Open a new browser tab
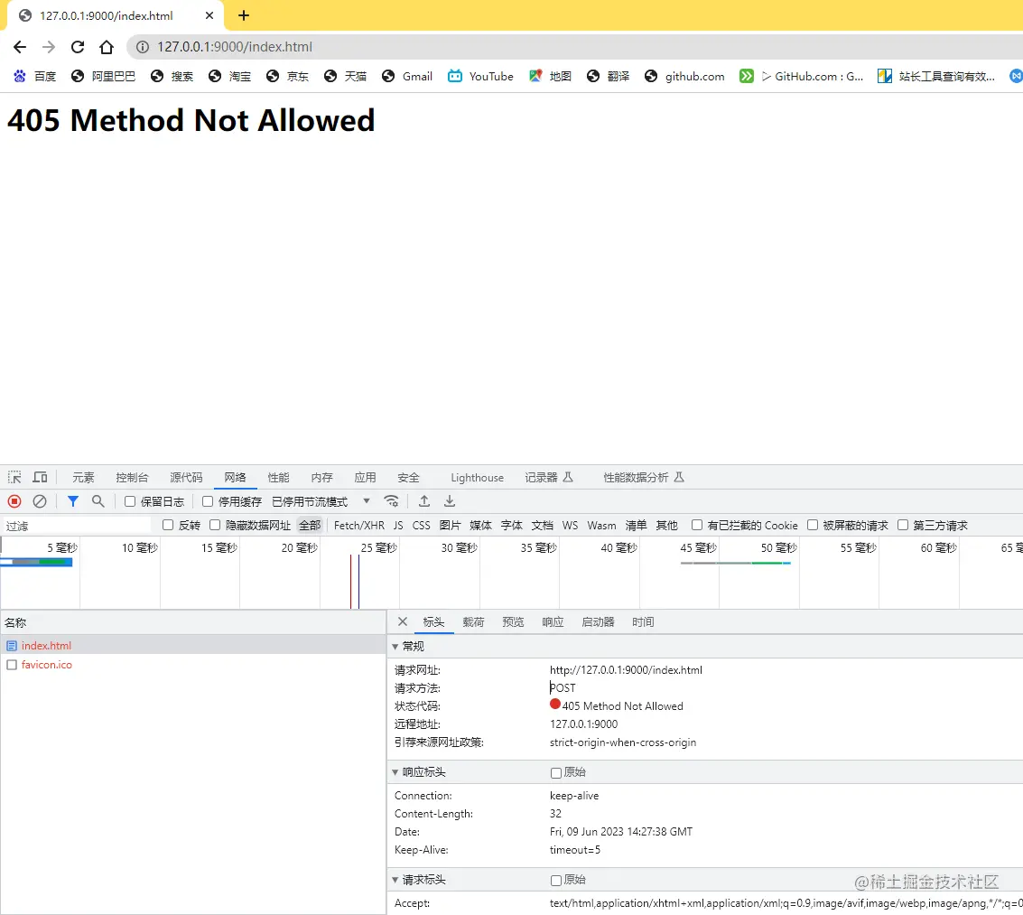The image size is (1023, 915). tap(244, 15)
